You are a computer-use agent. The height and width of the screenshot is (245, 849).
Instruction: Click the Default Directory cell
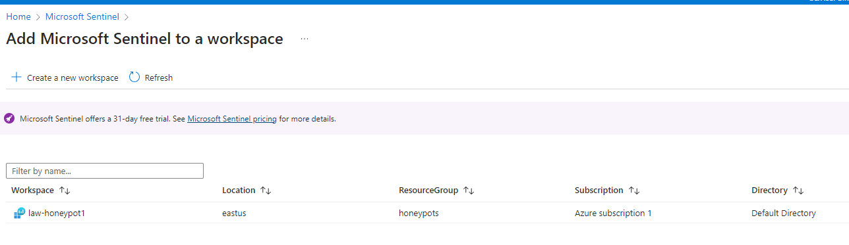click(784, 213)
